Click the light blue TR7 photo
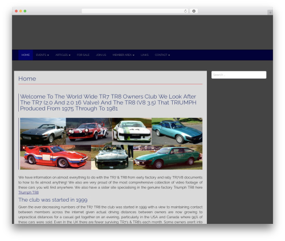Screen dimensions: 285x241 177,131
